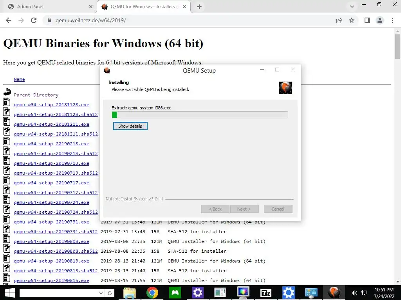Click the taskbar address input field

[x=59, y=293]
